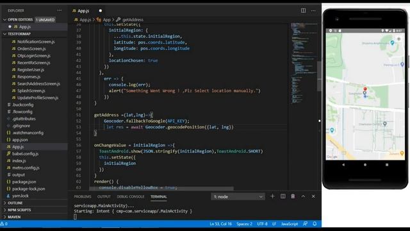Screen dimensions: 410x231
Task: Select the Terminal panel tab
Action: point(158,197)
